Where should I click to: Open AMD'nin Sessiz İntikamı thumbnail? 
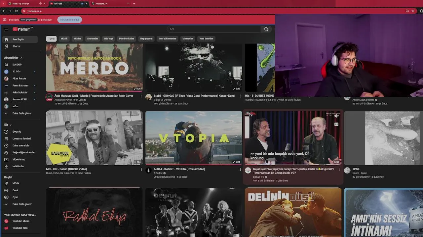[x=383, y=213]
